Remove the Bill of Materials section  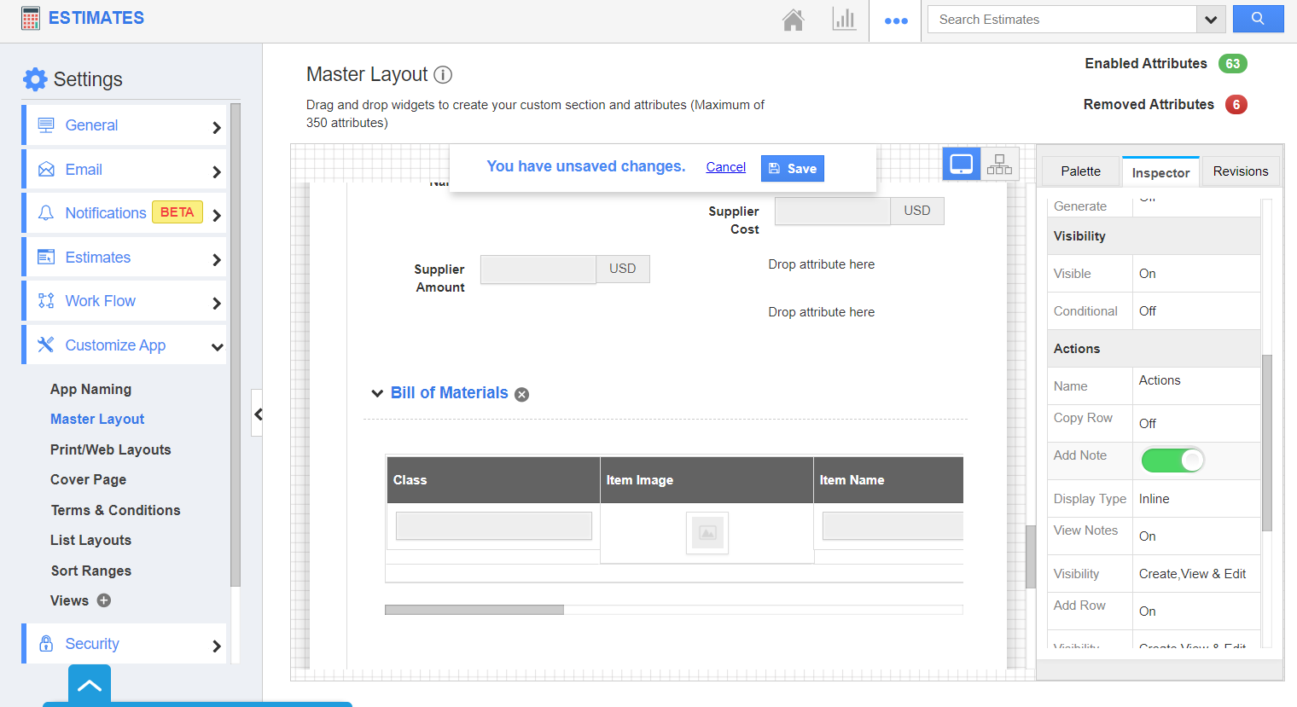pyautogui.click(x=522, y=394)
